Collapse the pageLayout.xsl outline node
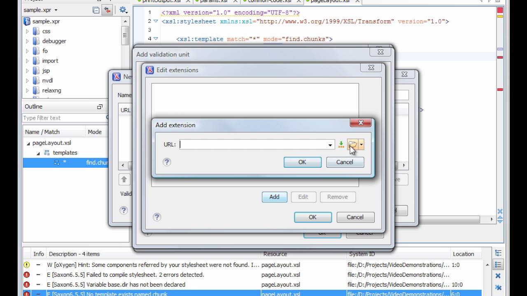This screenshot has width=527, height=296. pos(28,143)
